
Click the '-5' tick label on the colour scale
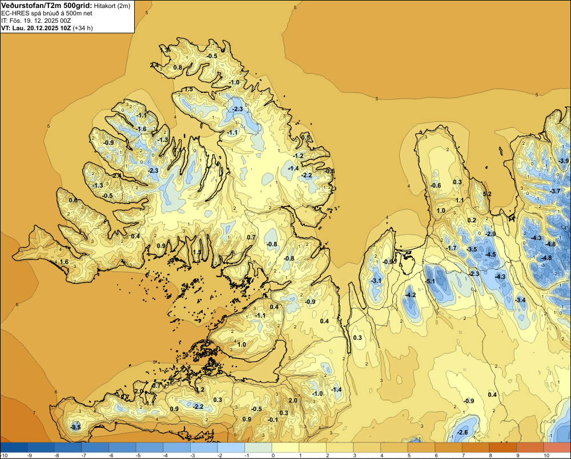click(138, 456)
